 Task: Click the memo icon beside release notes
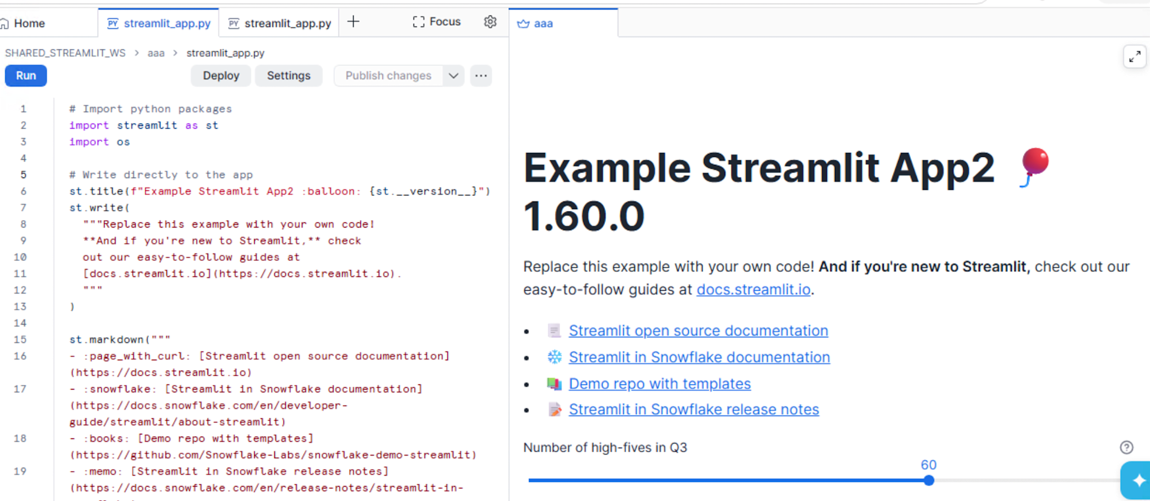pos(554,410)
